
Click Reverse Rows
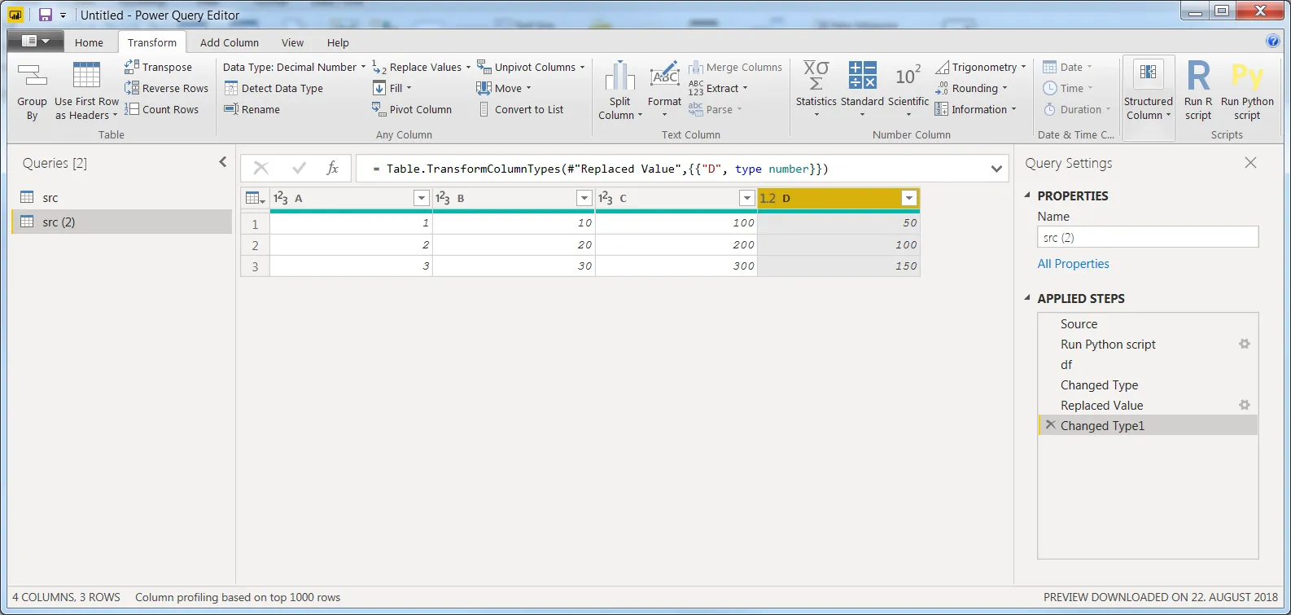tap(166, 88)
